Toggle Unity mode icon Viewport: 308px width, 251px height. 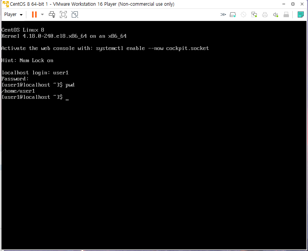(x=75, y=14)
